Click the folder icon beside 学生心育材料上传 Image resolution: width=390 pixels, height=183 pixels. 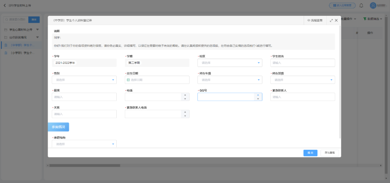6,30
